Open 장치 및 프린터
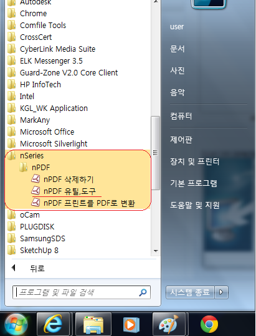Viewport: 256px width, 336px height. [x=194, y=161]
